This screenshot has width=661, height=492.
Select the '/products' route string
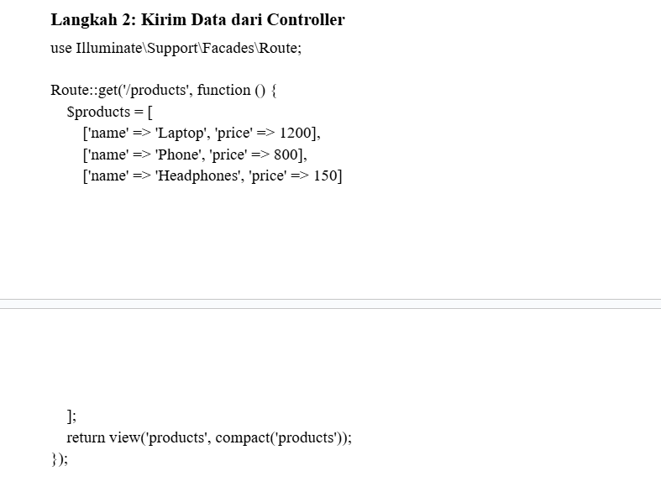point(155,90)
